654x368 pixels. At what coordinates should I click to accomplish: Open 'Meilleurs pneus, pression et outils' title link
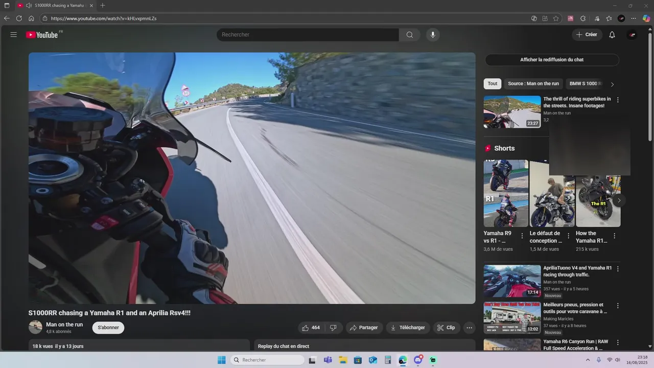pos(575,308)
